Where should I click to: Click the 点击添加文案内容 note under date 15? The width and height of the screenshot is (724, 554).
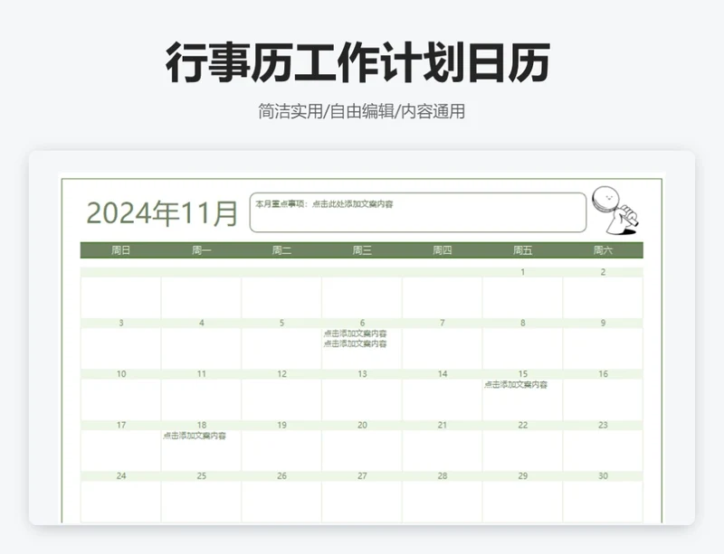pos(516,385)
